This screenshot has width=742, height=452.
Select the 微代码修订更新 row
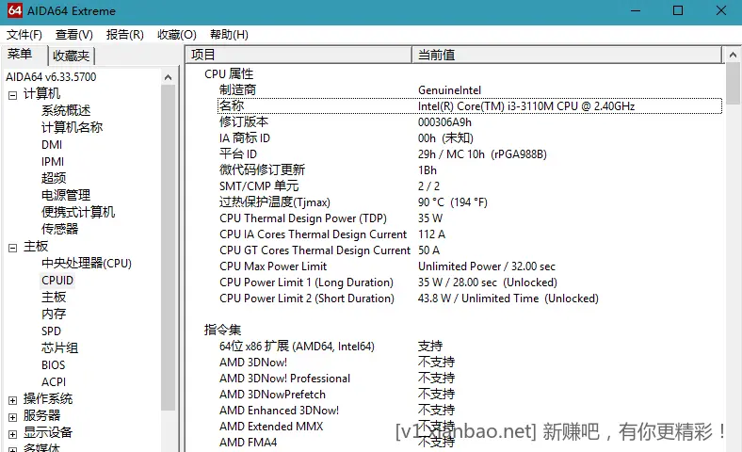click(470, 169)
